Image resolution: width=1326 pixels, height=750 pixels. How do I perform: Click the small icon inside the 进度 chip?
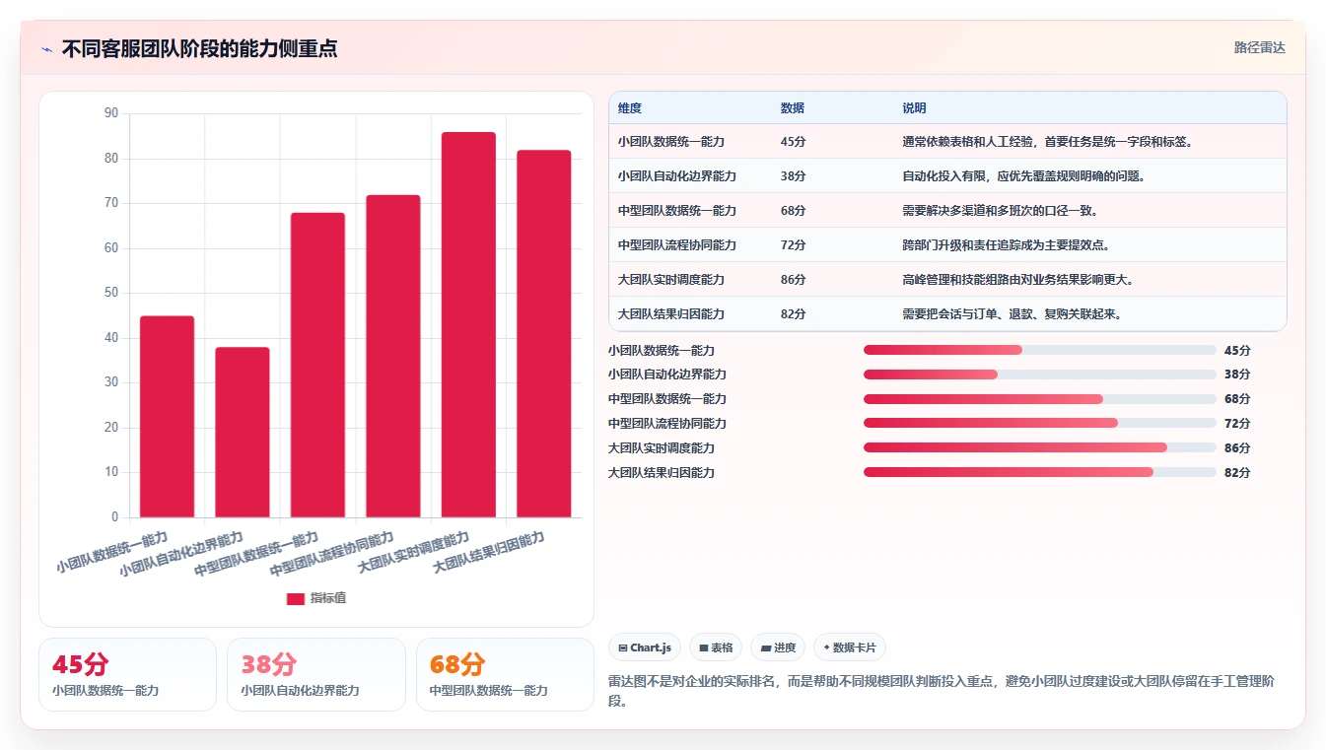click(x=765, y=648)
